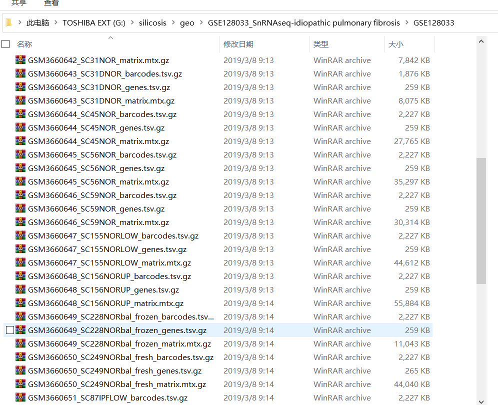Check the box for GSM3660649_SC228NORbal_frozen_genes.tsv.gz
This screenshot has height=405, width=498.
coord(10,330)
